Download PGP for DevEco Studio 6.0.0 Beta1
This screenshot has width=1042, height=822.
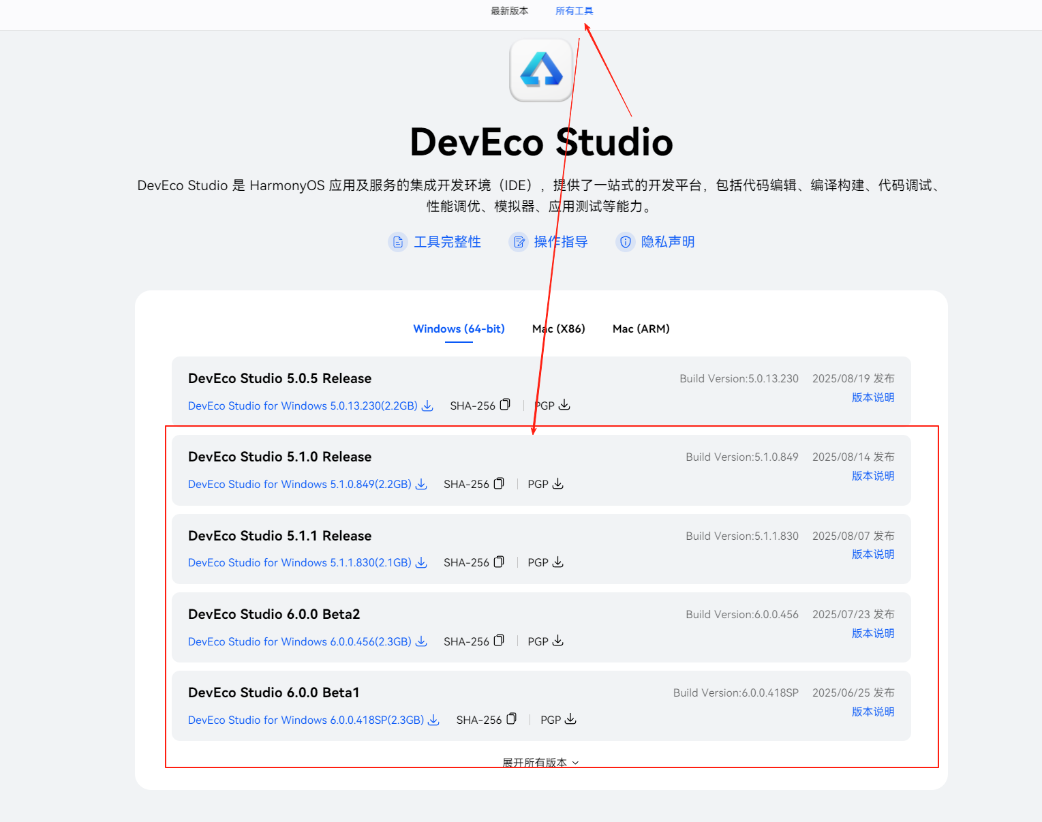point(570,719)
